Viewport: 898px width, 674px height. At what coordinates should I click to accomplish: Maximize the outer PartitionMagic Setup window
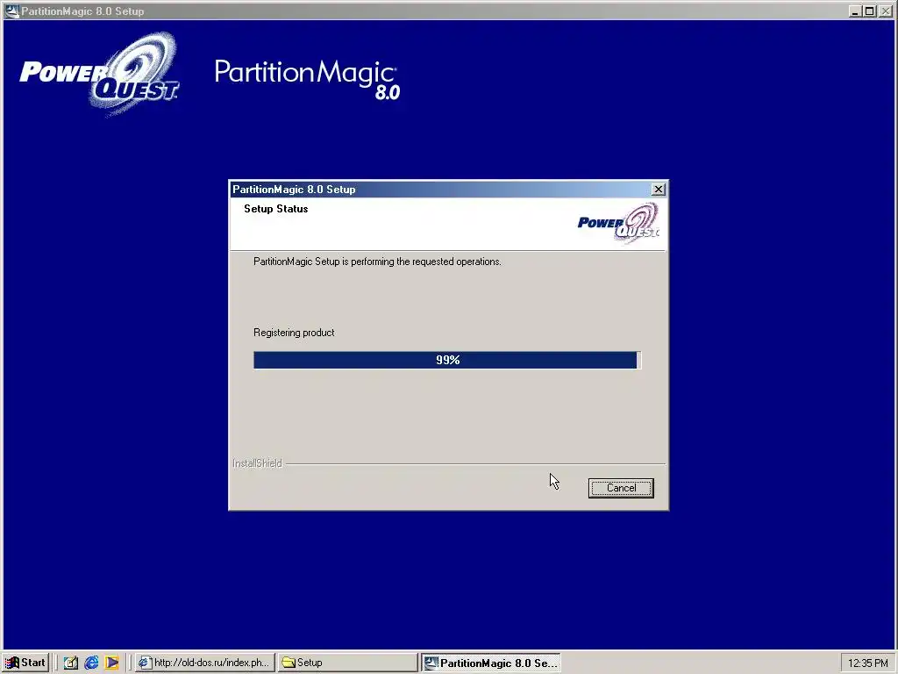tap(869, 11)
